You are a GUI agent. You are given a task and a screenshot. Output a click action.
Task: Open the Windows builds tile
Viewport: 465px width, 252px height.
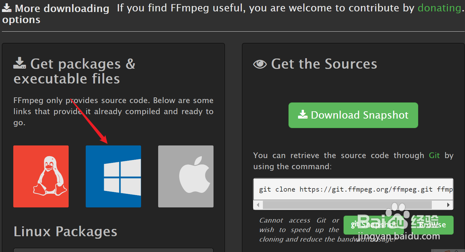[113, 176]
